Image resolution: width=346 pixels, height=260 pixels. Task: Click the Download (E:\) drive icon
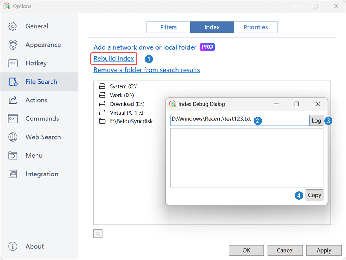pos(102,104)
